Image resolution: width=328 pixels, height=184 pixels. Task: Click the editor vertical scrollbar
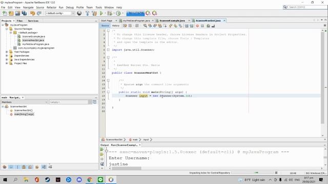[x=322, y=78]
